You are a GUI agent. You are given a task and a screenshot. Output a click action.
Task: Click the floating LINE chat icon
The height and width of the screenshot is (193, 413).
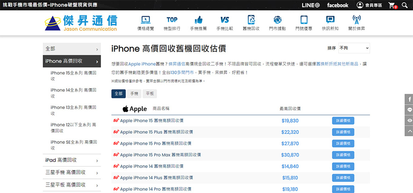point(409,110)
